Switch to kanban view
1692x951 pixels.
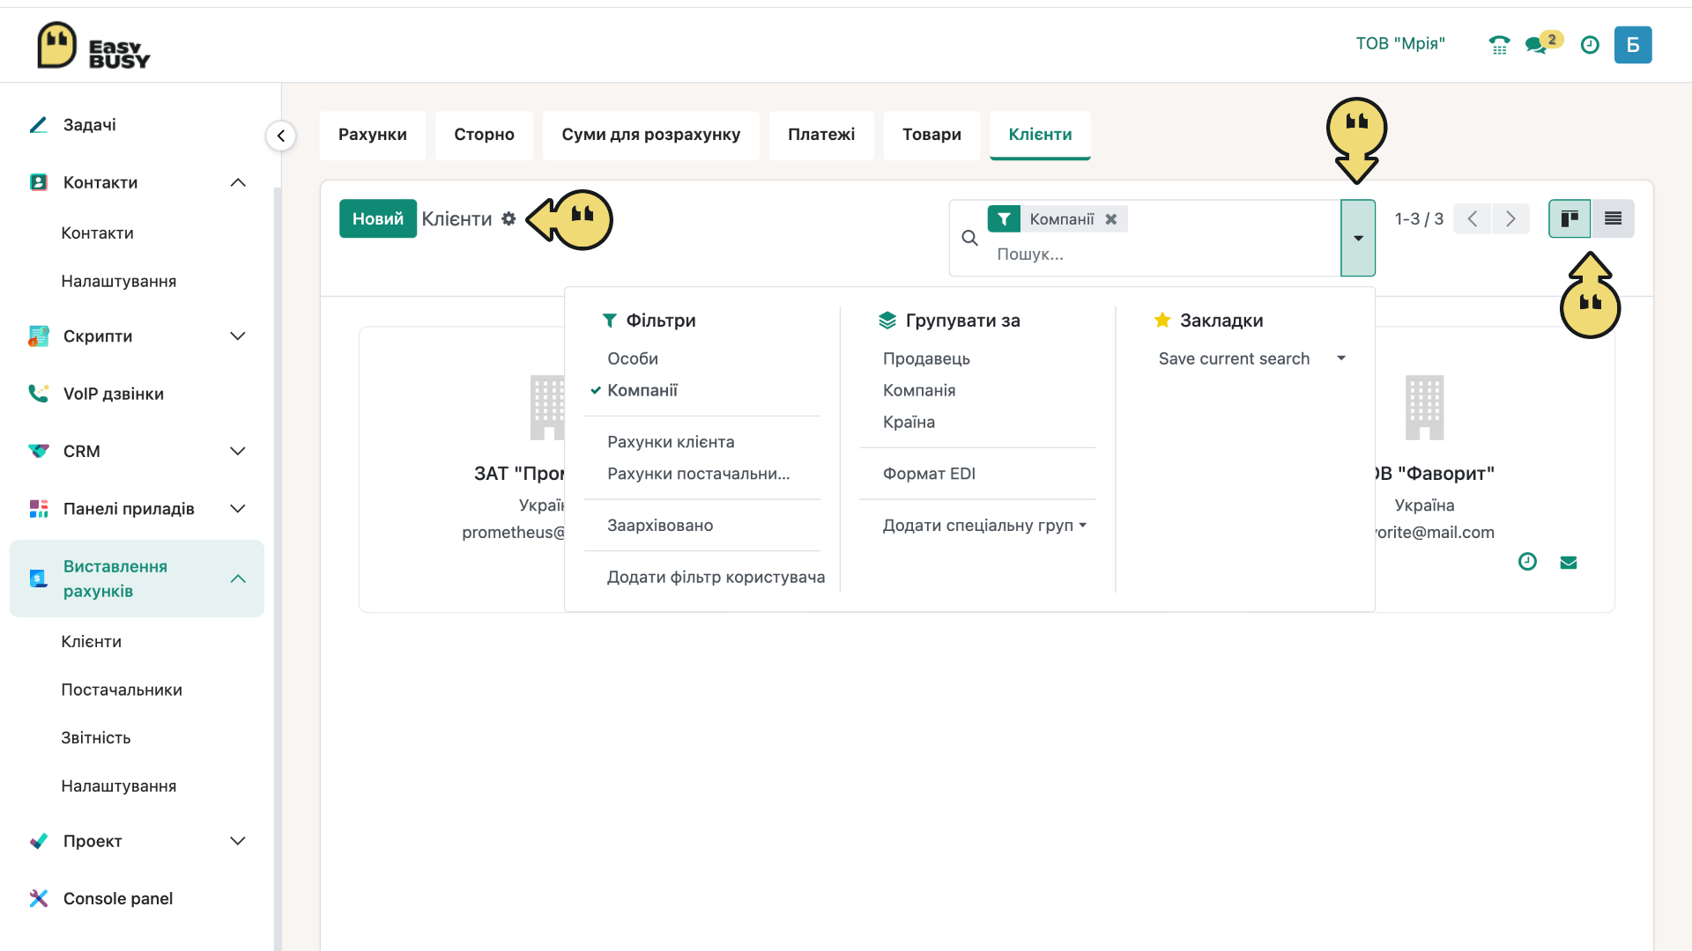(1570, 218)
